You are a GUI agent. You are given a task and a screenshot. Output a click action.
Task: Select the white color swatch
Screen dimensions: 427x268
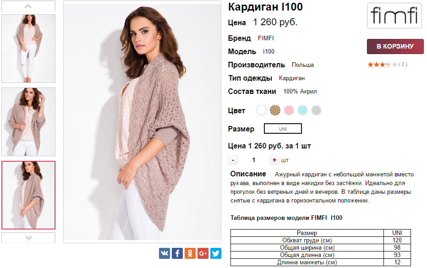261,110
